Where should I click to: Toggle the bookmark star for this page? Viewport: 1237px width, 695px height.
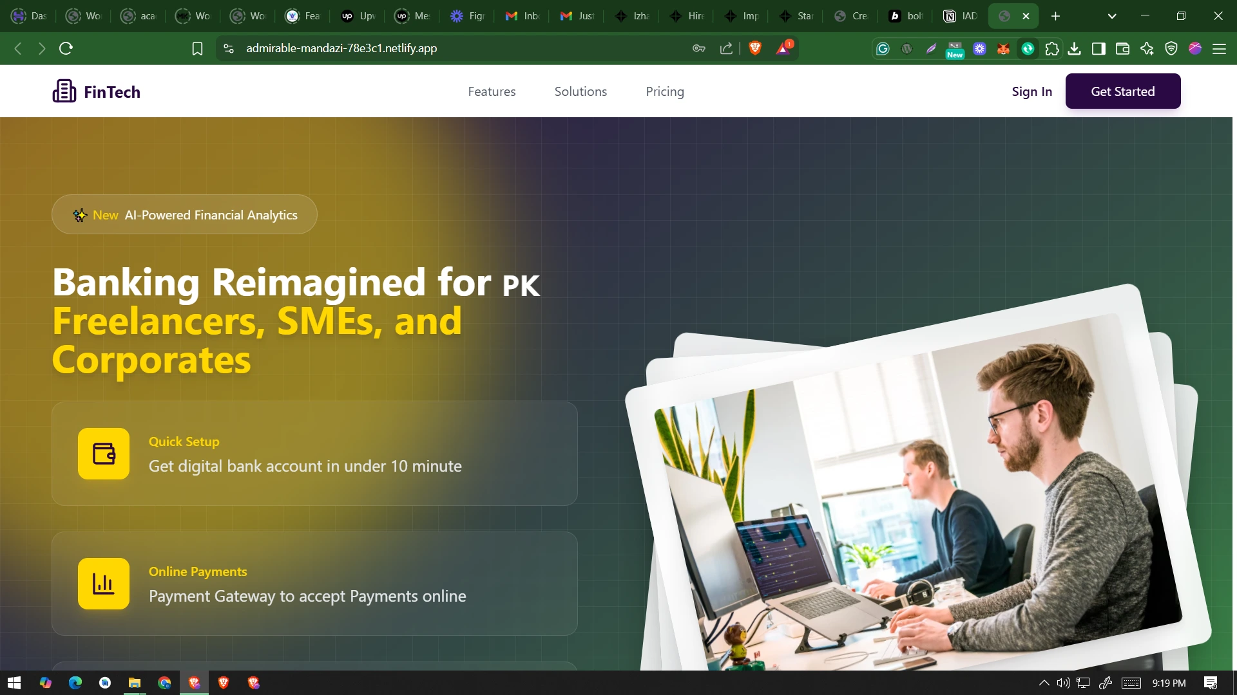pyautogui.click(x=197, y=48)
